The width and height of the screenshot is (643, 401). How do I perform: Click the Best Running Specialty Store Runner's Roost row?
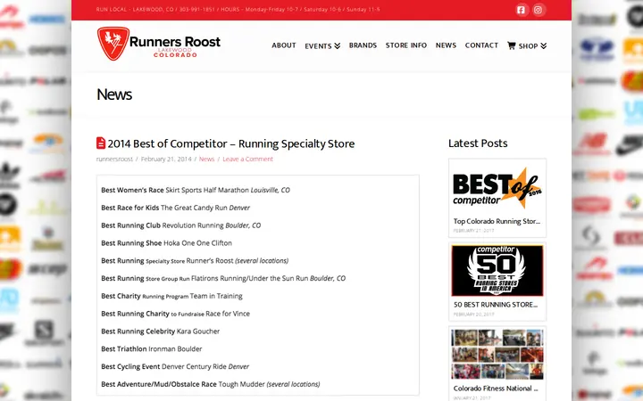click(x=195, y=260)
